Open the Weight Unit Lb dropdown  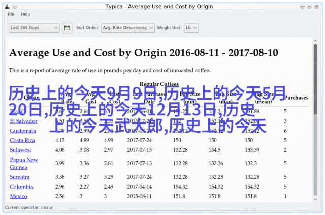[x=191, y=28]
